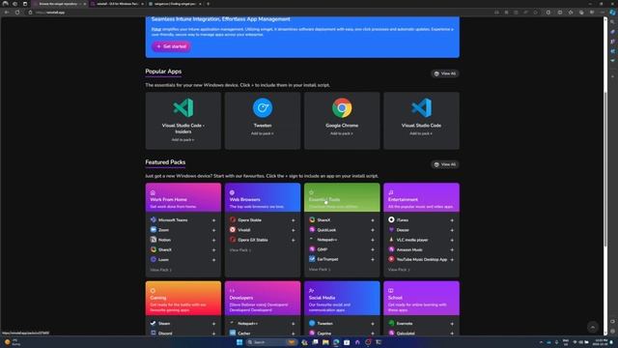Add VLC media player with plus icon
Viewport: 618px width, 348px height.
click(452, 240)
